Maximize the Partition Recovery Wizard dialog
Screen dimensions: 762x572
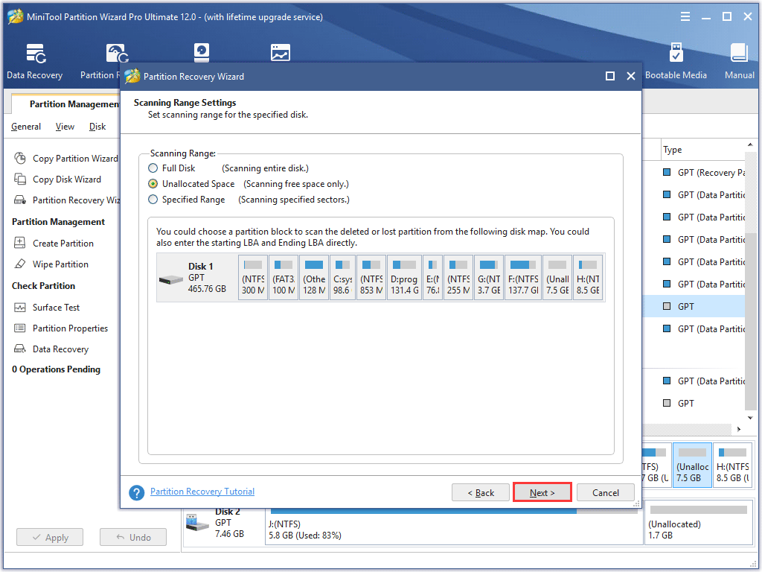tap(610, 76)
